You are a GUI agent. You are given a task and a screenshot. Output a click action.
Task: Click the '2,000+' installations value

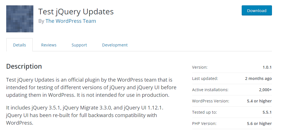click(265, 90)
